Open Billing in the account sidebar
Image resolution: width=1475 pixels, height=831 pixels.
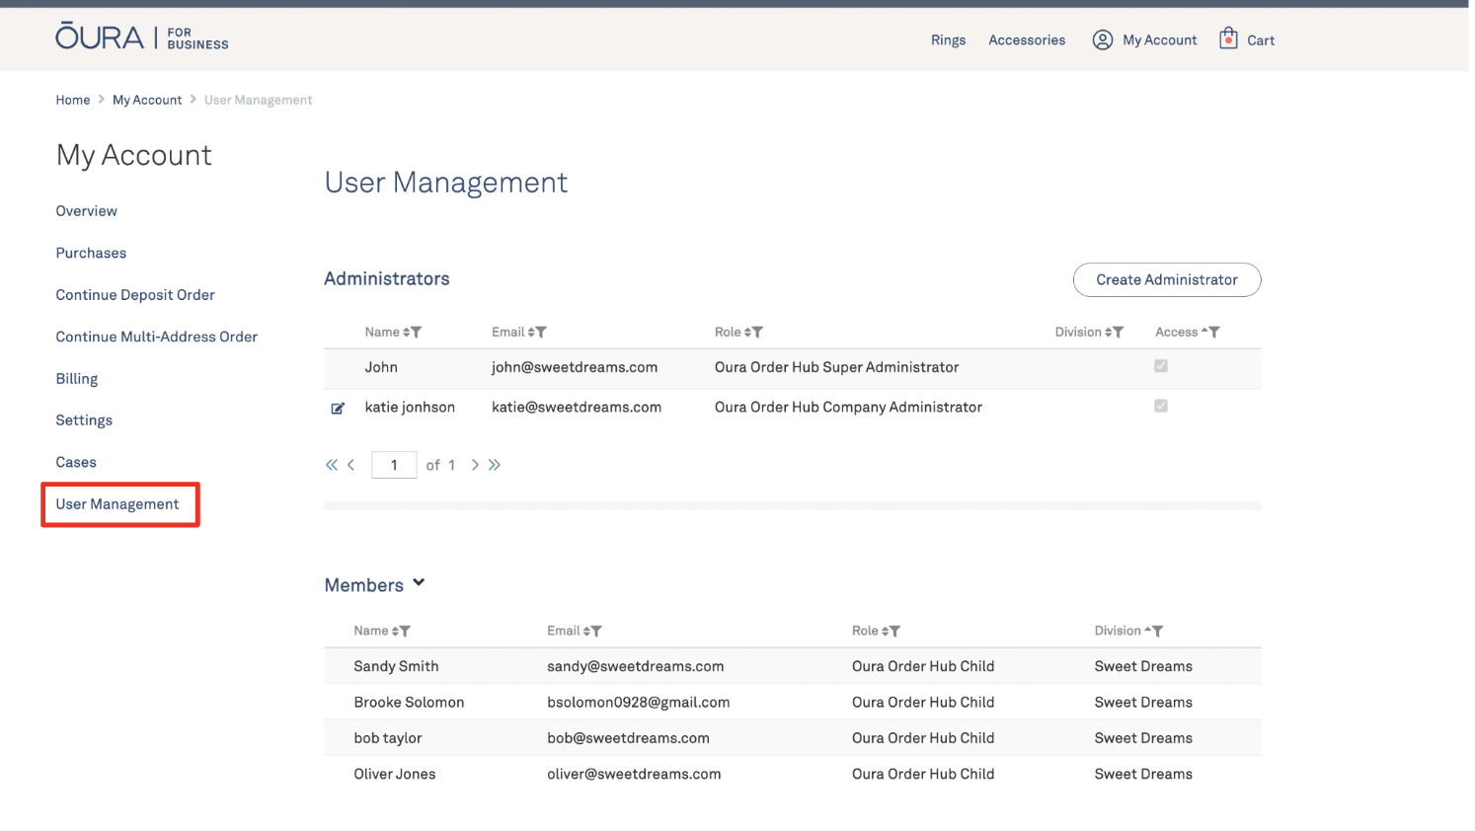(77, 379)
